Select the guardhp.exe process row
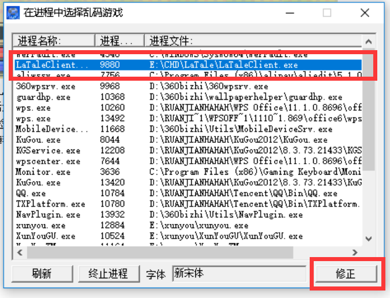 (x=188, y=97)
